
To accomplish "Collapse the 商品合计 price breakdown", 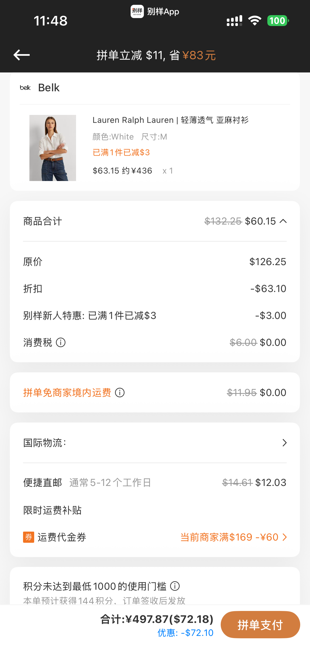I will (283, 221).
